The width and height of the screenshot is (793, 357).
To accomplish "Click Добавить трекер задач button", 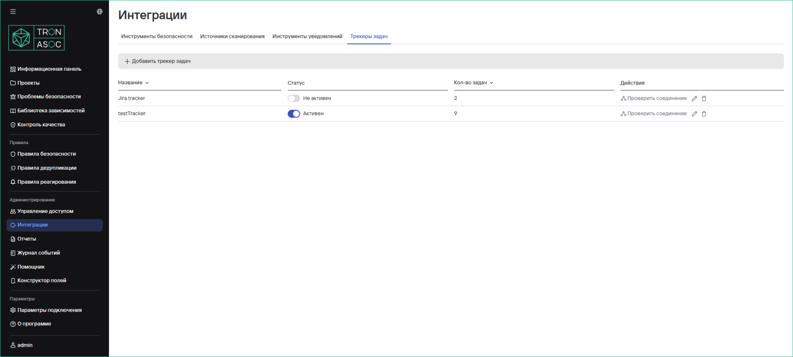I will (157, 61).
